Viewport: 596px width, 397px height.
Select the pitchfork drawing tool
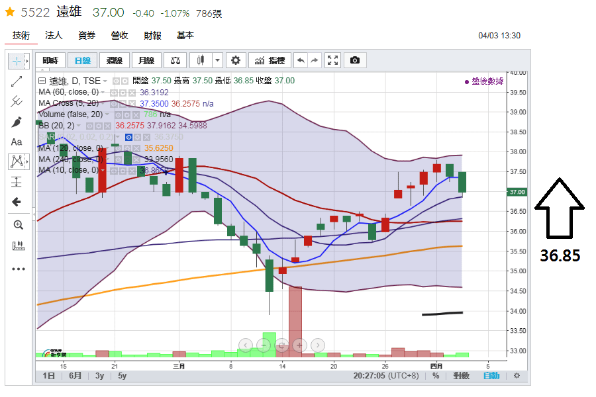(x=17, y=101)
